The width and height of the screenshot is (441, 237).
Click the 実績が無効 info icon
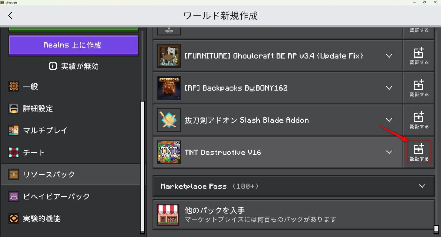(x=53, y=66)
